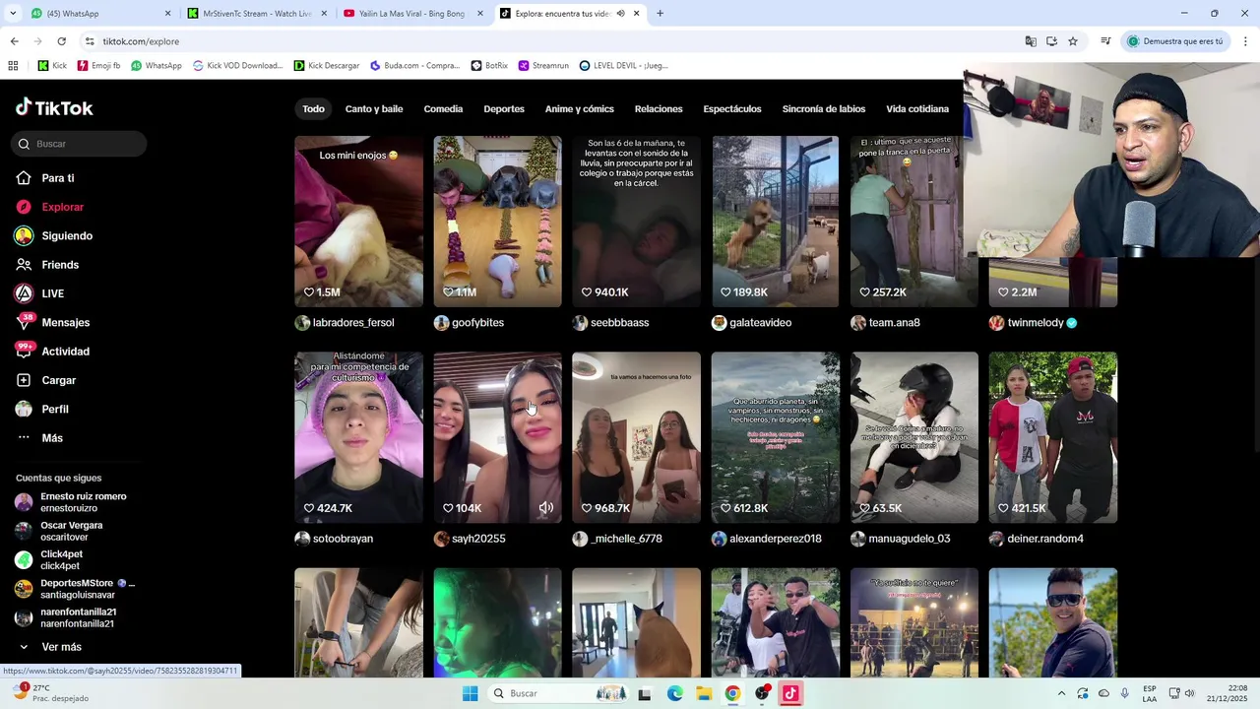Click the browser reload icon
Screen dimensions: 1260x709
[61, 41]
